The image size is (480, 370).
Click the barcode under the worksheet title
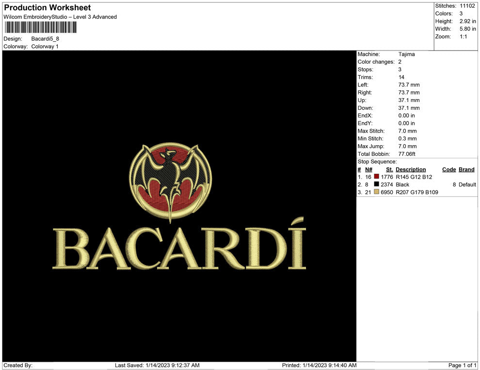[x=40, y=27]
